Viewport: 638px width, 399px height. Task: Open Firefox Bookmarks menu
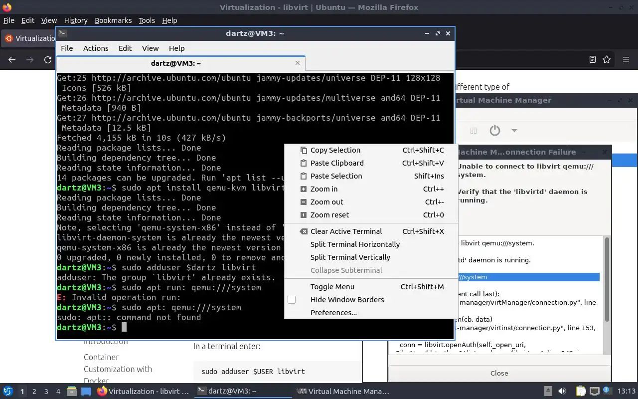[x=113, y=20]
